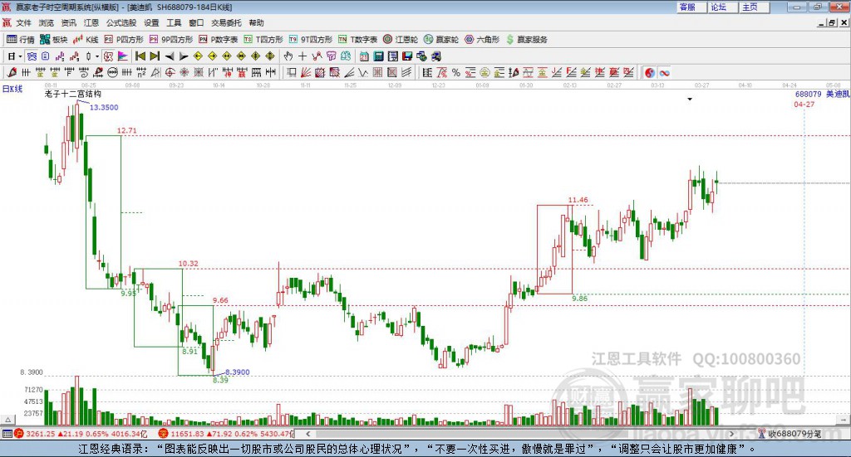Viewport: 851px width, 457px height.
Task: Click the 收688079分笔 status entry
Action: [x=790, y=434]
